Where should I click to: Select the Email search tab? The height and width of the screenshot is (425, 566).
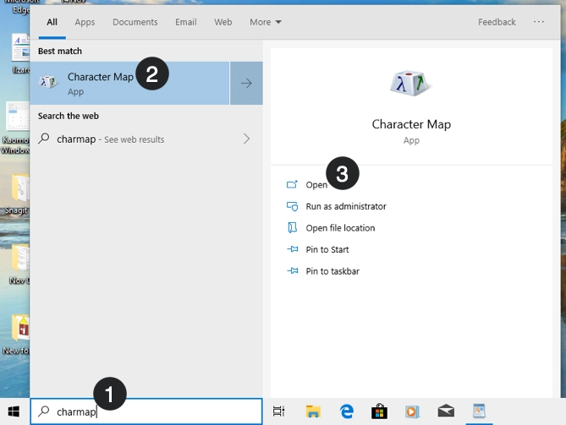point(186,22)
